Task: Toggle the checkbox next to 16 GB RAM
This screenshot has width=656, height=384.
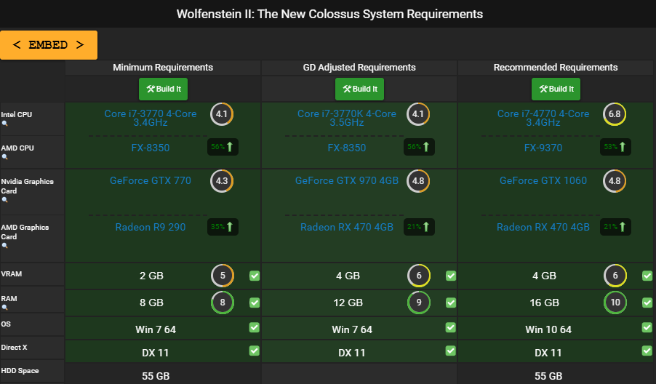Action: click(x=647, y=303)
